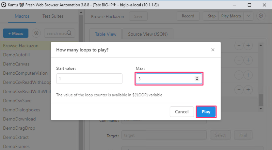Add a command after the first row
The height and width of the screenshot is (150, 272).
click(x=248, y=46)
